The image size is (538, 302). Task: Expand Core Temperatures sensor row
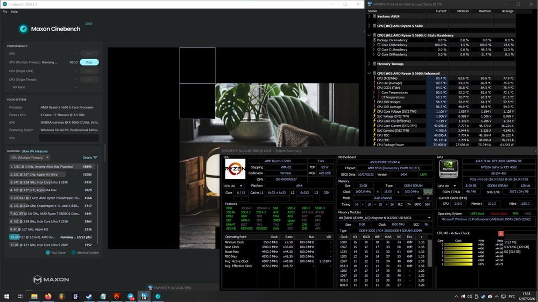[x=374, y=92]
